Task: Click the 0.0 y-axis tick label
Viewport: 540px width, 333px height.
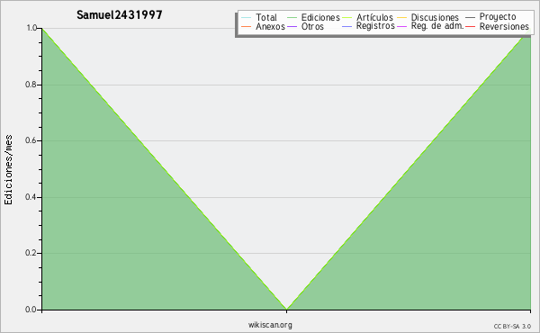Action: click(31, 310)
